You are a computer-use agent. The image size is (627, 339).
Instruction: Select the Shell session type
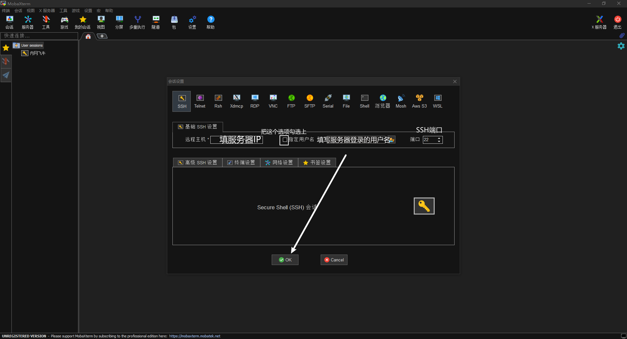tap(364, 101)
